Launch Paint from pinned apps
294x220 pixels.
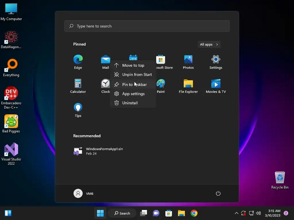click(x=161, y=86)
